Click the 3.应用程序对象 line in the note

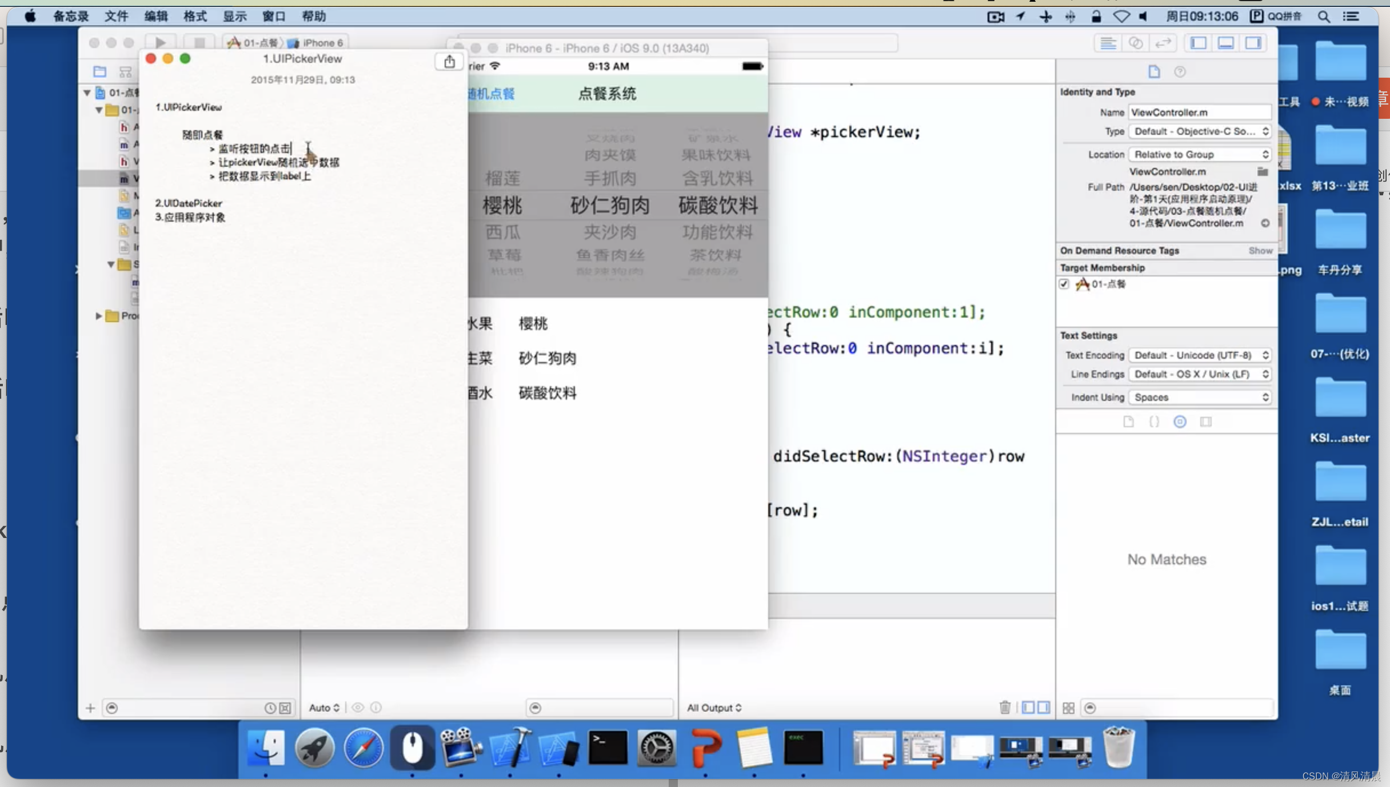coord(190,218)
